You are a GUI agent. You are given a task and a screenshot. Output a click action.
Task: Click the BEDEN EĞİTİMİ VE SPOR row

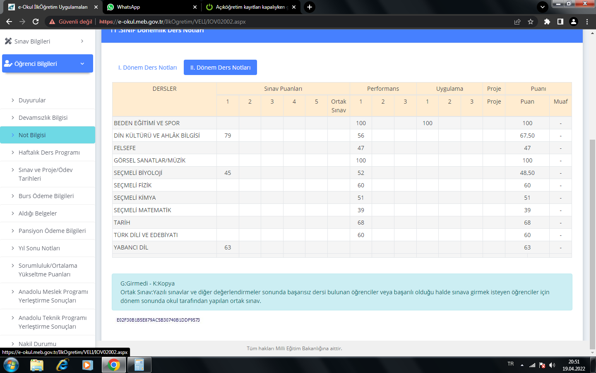coord(342,123)
